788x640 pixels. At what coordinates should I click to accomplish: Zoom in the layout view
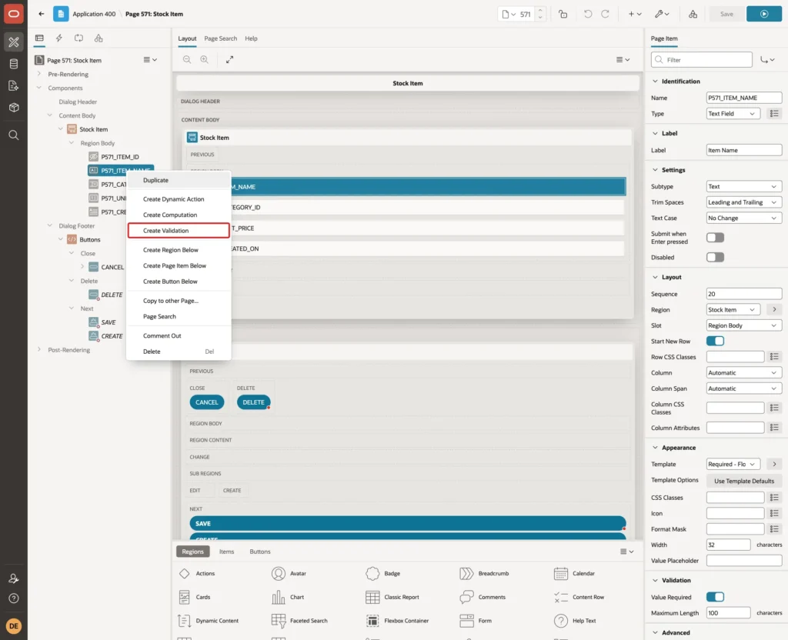click(x=205, y=60)
